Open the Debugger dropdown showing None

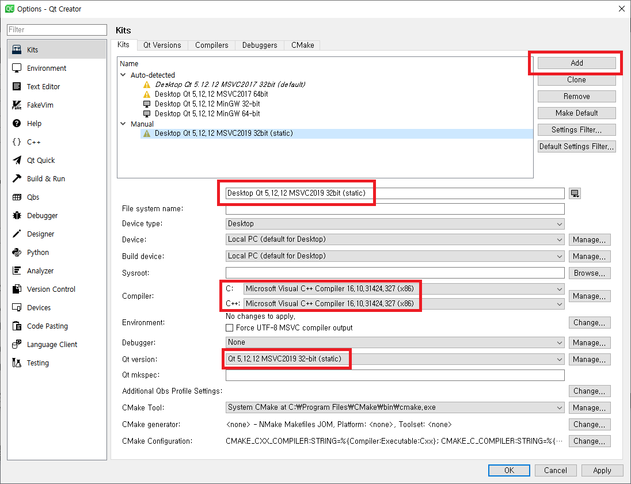pyautogui.click(x=395, y=342)
